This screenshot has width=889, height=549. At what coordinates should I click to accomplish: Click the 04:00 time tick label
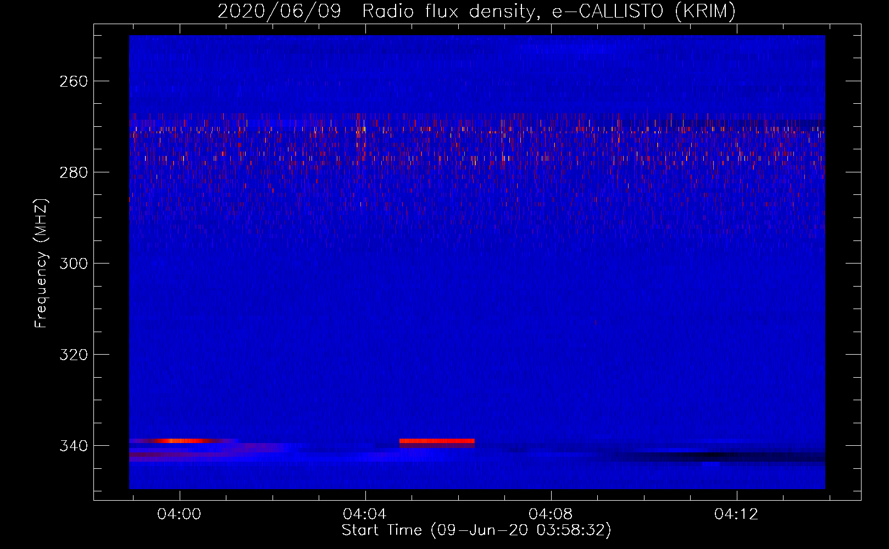tap(179, 514)
